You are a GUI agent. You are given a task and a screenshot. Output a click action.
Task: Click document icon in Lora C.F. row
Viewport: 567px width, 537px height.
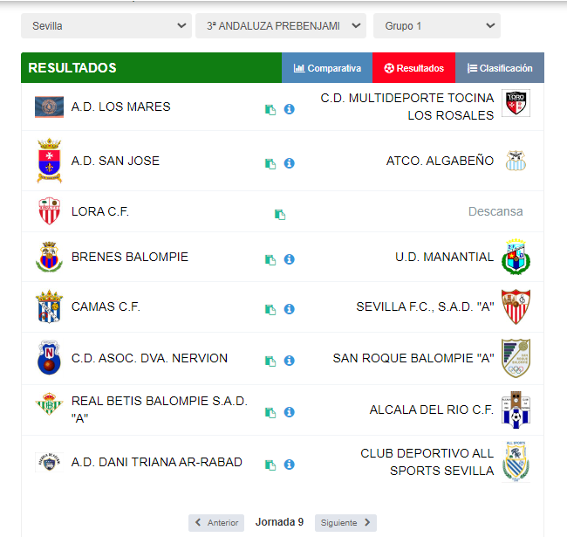point(279,214)
